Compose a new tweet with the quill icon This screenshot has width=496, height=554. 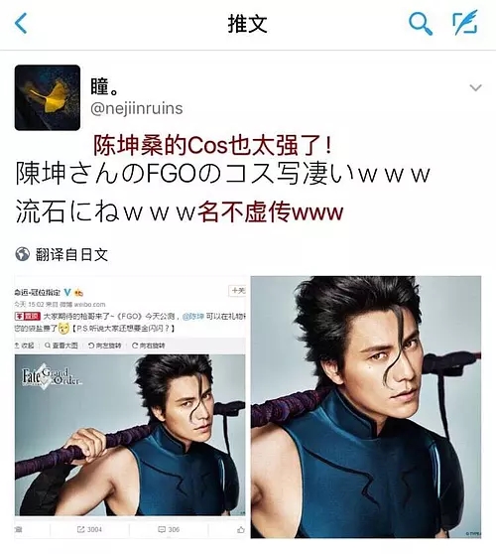[x=465, y=23]
